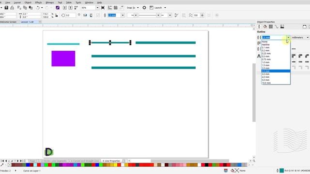
Task: Open the View menu
Action: tap(8, 2)
